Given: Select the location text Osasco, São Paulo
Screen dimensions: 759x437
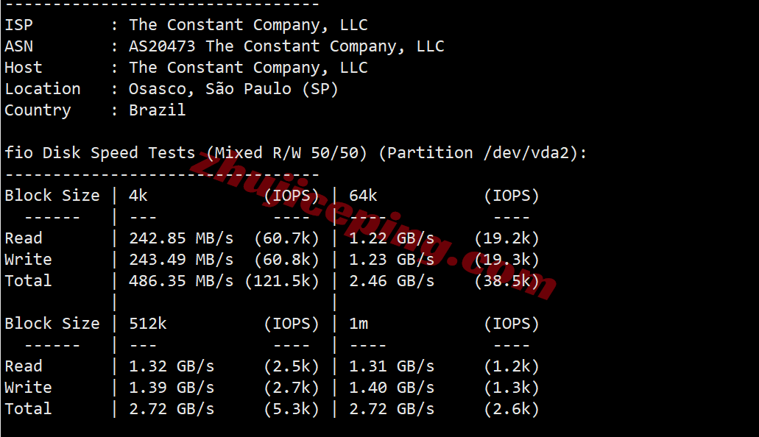Looking at the screenshot, I should pos(210,89).
